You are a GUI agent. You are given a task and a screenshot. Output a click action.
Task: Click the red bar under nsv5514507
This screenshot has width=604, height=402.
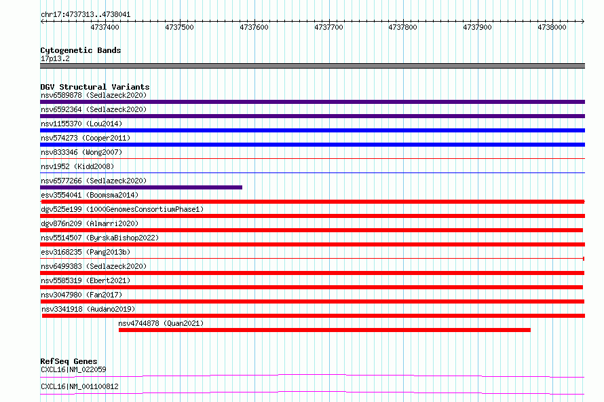[x=312, y=244]
